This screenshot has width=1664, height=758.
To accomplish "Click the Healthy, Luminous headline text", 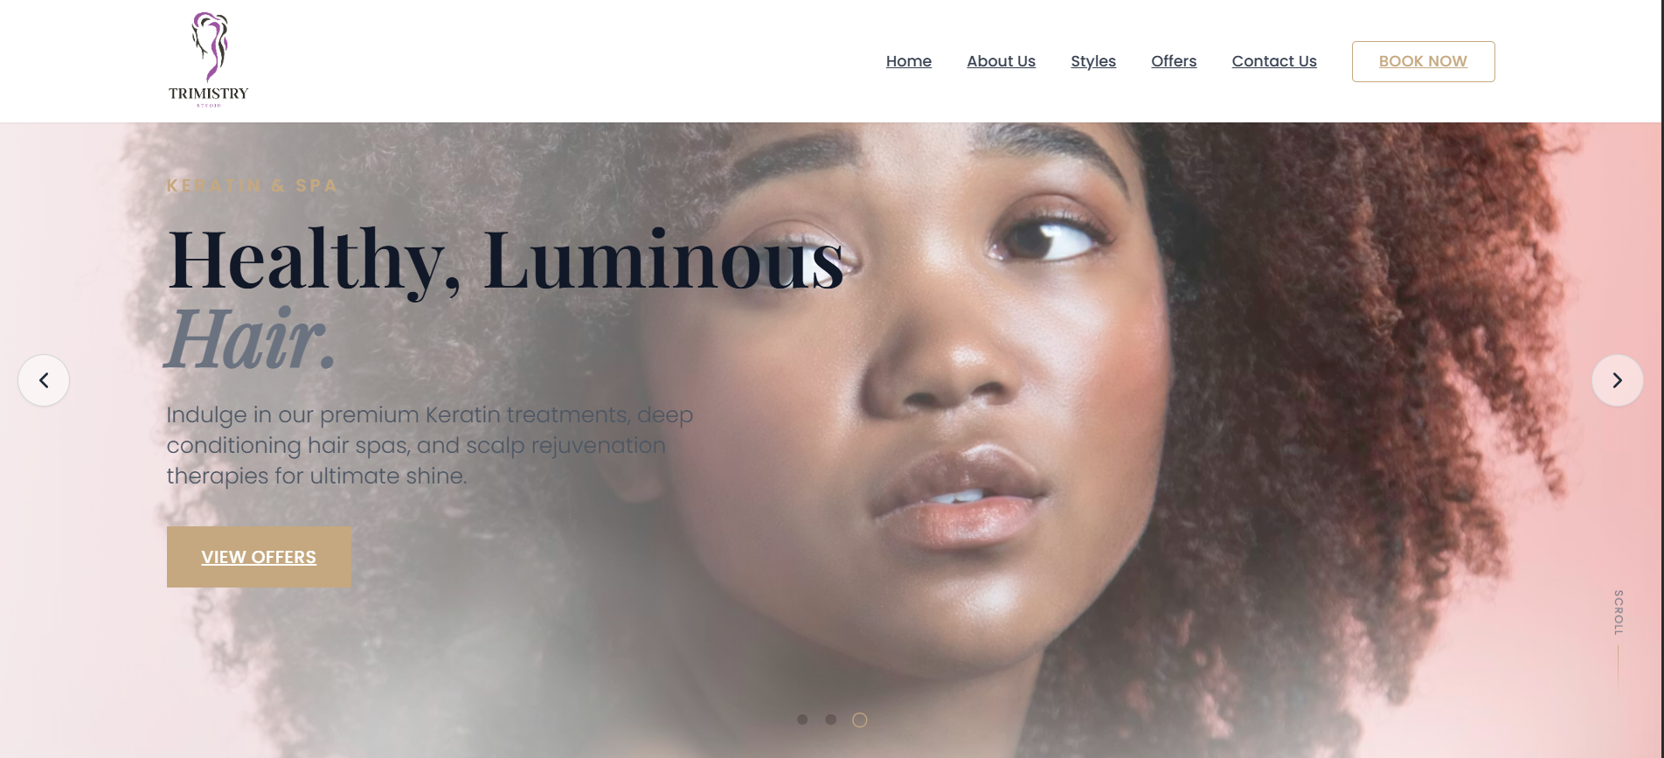I will coord(505,260).
